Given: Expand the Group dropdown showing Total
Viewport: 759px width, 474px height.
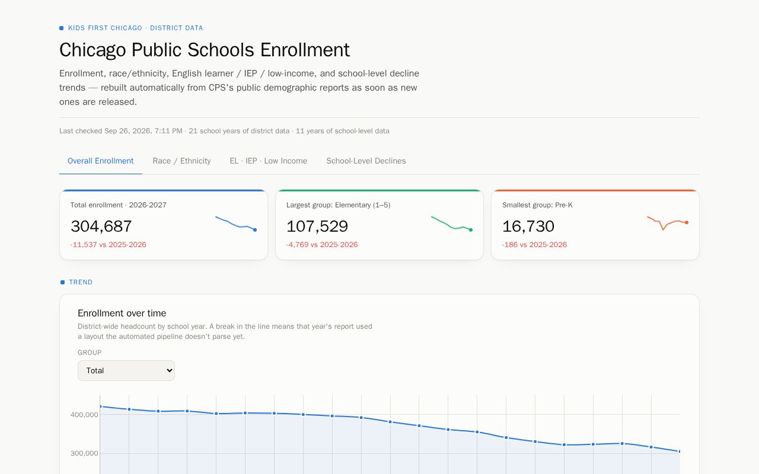Looking at the screenshot, I should (x=126, y=370).
